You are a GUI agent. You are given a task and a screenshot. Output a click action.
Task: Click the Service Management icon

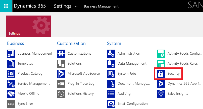pyautogui.click(x=11, y=83)
